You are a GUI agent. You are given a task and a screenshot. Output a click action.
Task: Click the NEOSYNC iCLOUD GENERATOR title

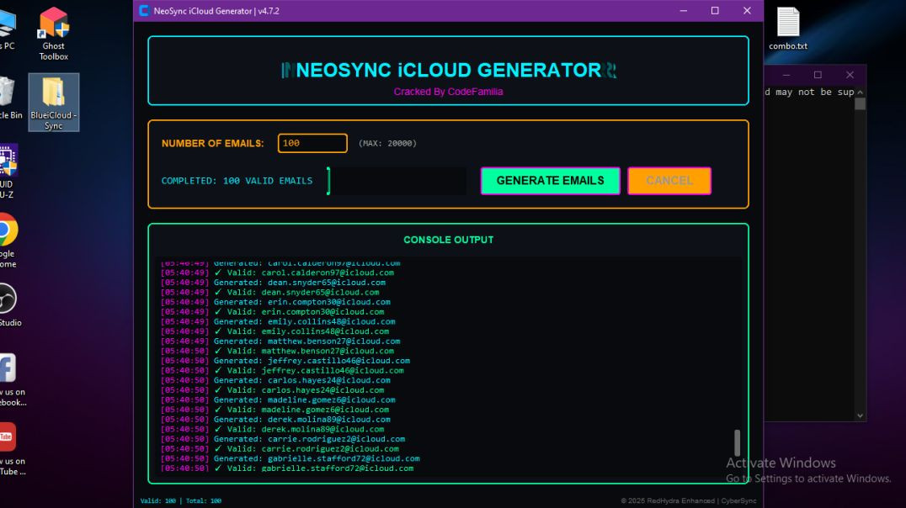(x=449, y=70)
